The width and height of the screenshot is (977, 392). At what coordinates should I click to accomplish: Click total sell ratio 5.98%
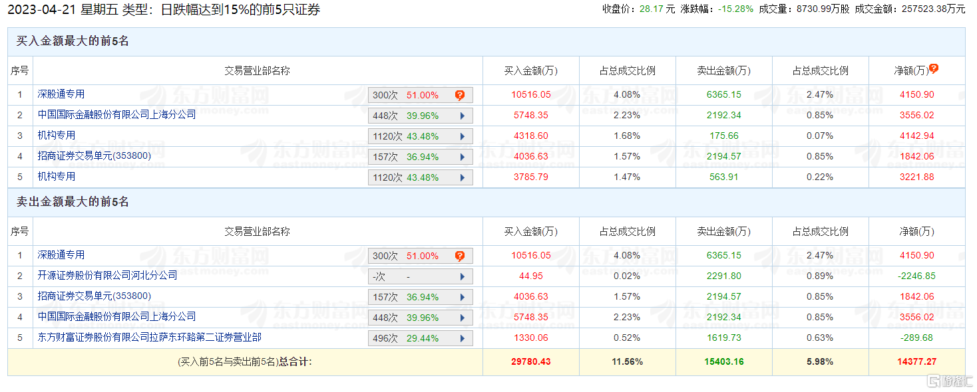point(820,362)
